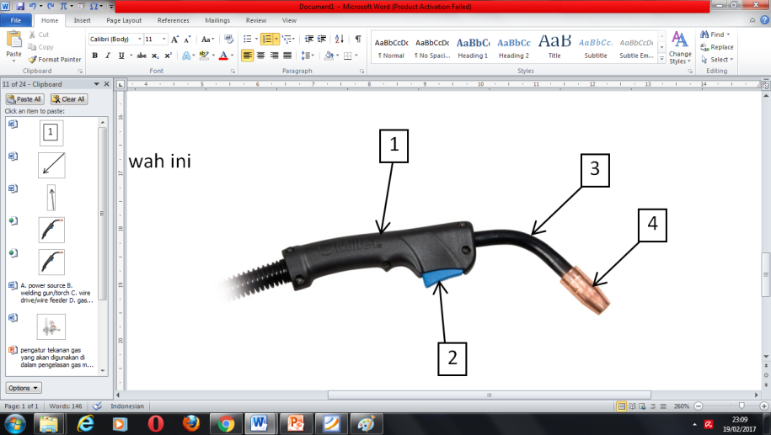The width and height of the screenshot is (771, 435).
Task: Show or hide paragraph marks
Action: tap(358, 39)
